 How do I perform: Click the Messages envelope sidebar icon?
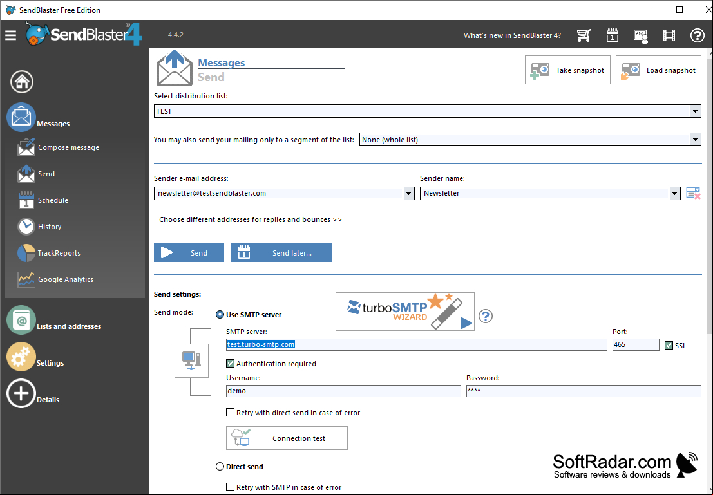pos(21,117)
